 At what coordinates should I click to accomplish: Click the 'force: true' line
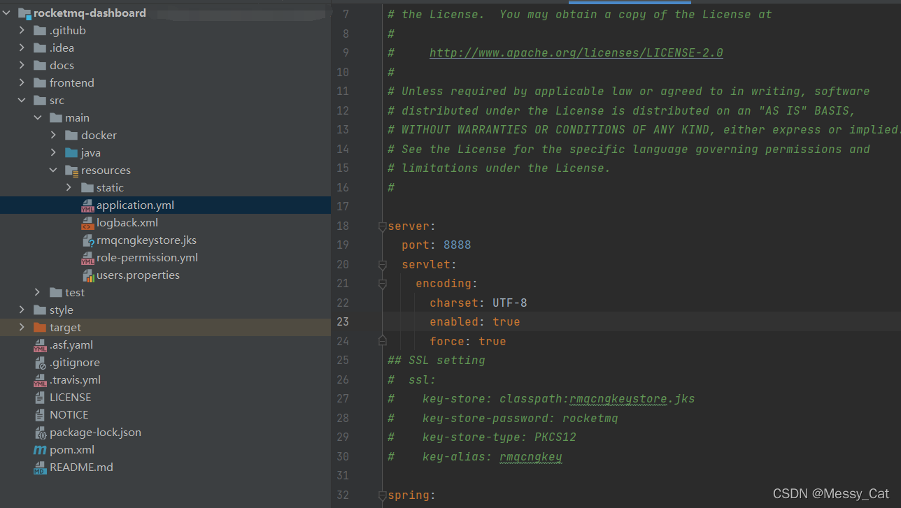[x=468, y=342]
